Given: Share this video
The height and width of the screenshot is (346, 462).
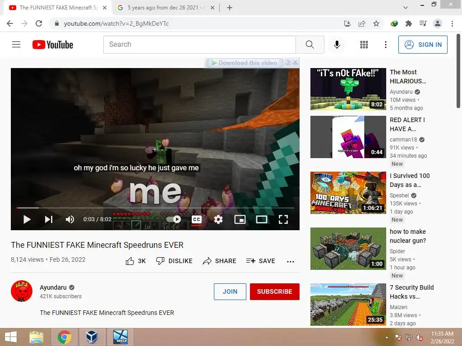Looking at the screenshot, I should (220, 261).
